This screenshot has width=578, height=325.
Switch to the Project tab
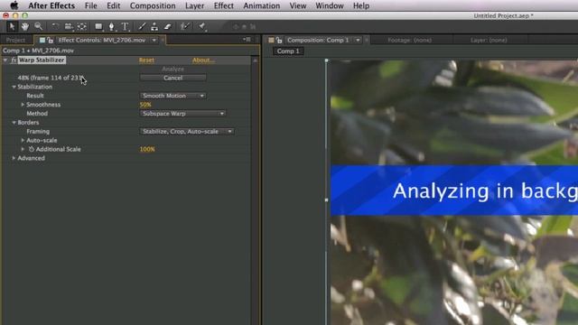coord(16,40)
